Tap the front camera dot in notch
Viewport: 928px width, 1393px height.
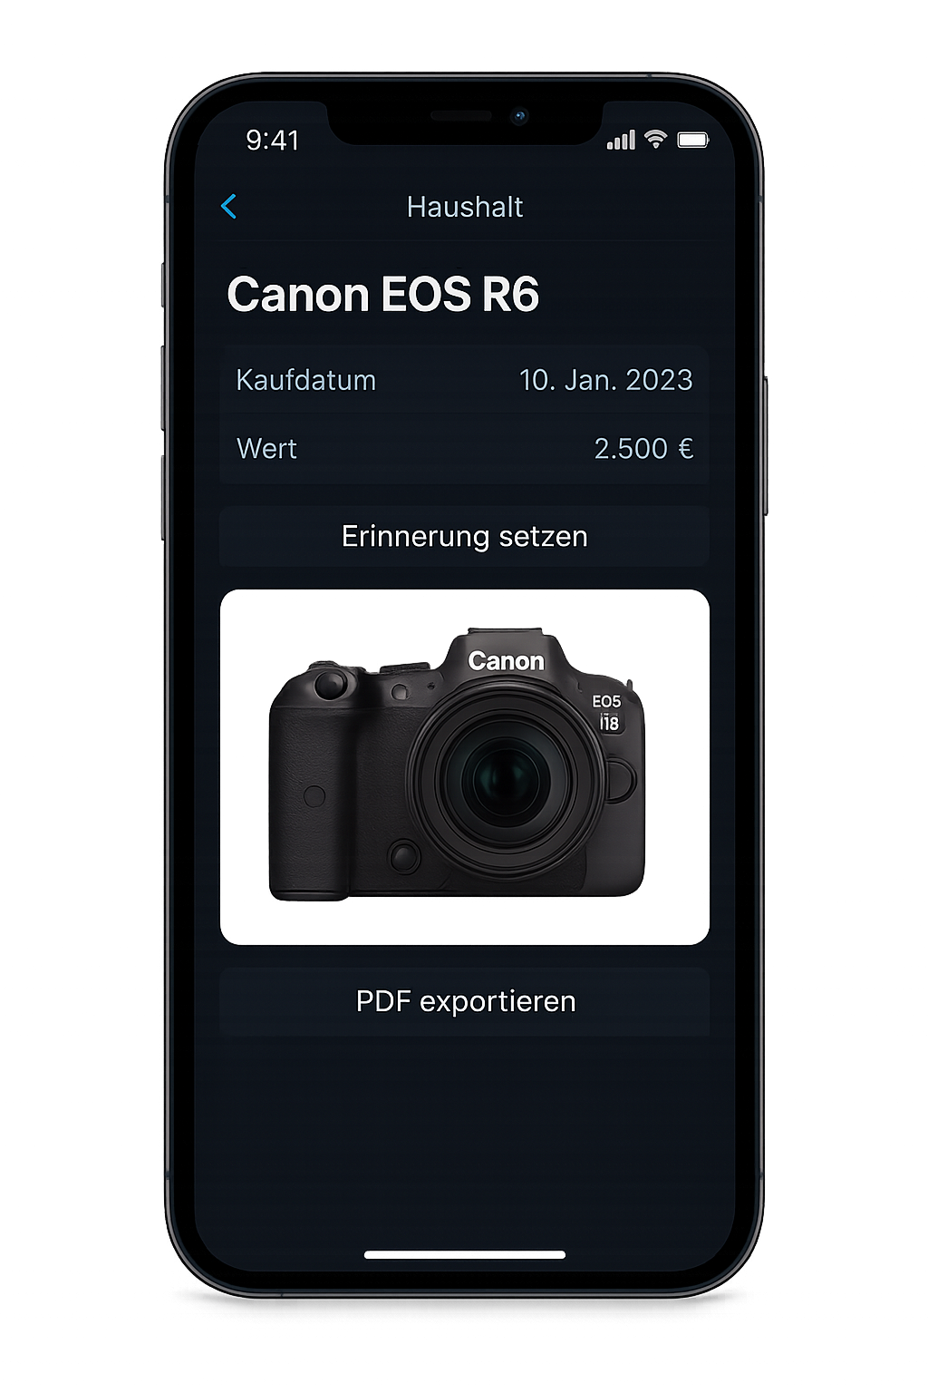pos(520,116)
